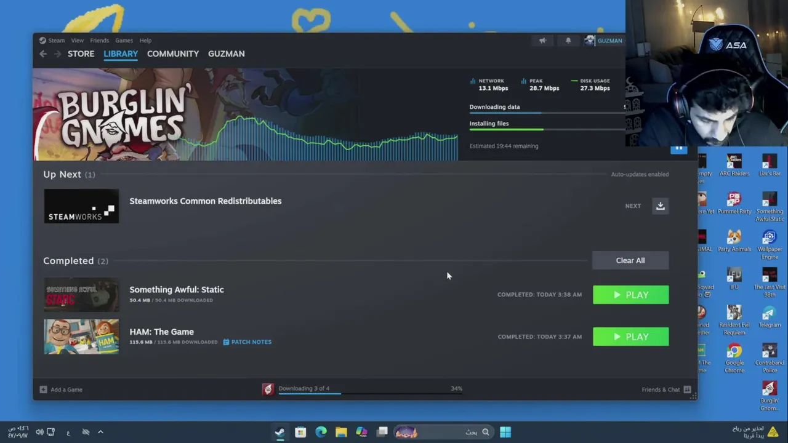
Task: Open Contraband Police desktop shortcut
Action: pos(770,358)
